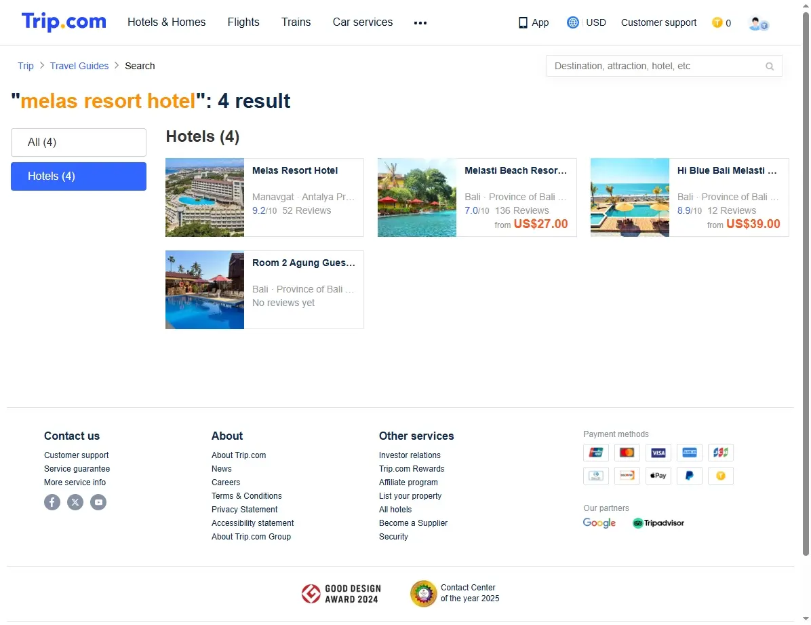Open Become a Supplier link

click(413, 523)
